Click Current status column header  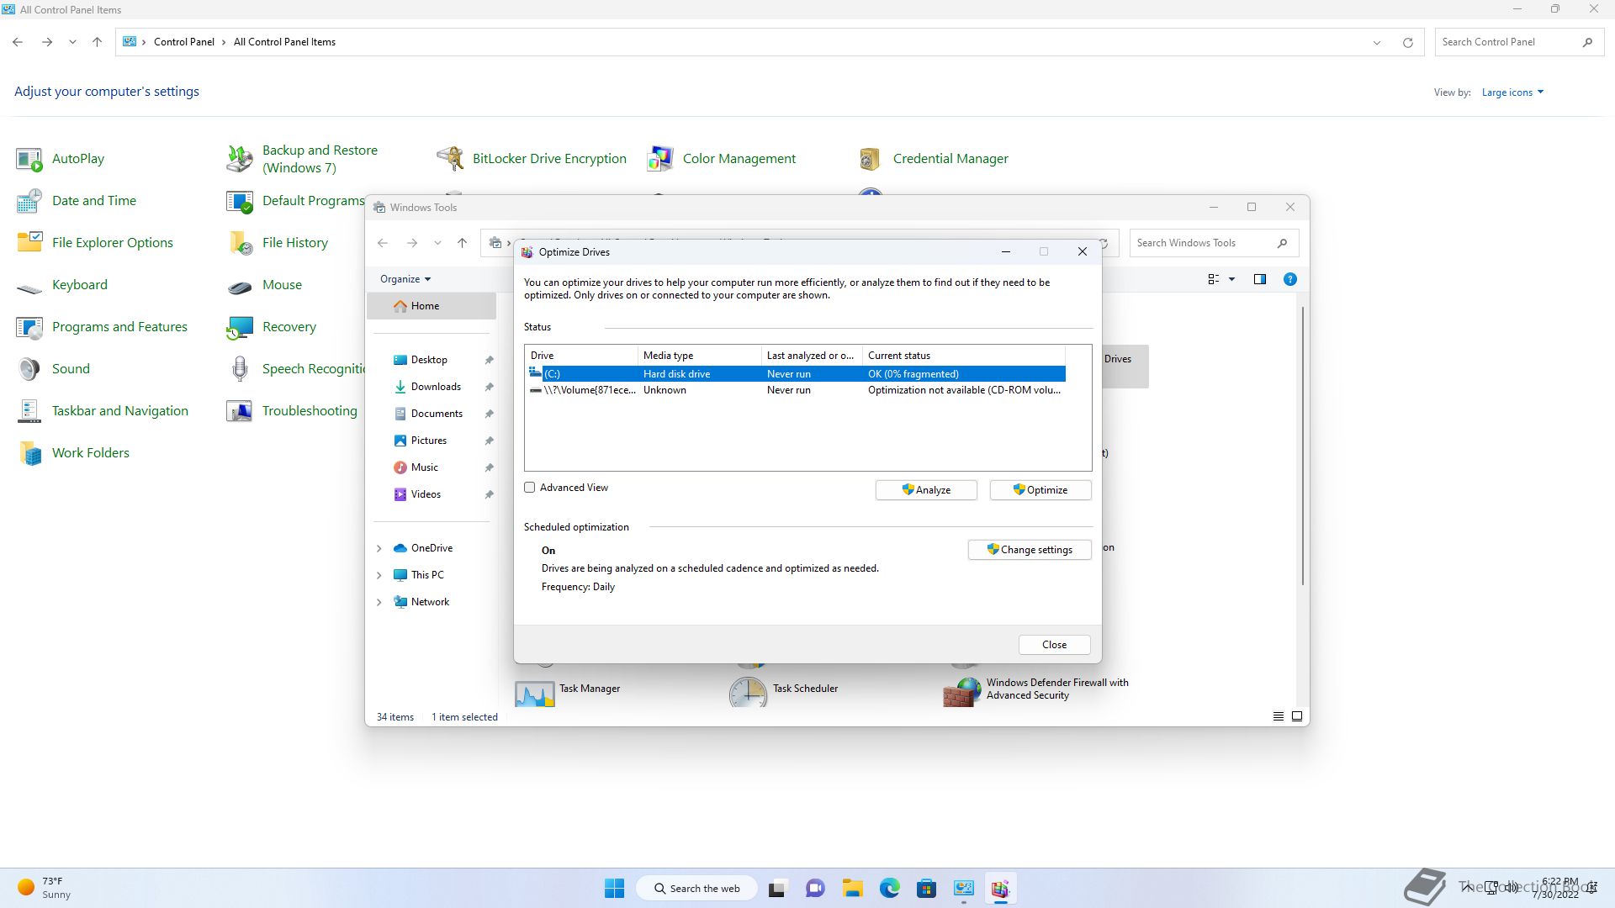964,356
